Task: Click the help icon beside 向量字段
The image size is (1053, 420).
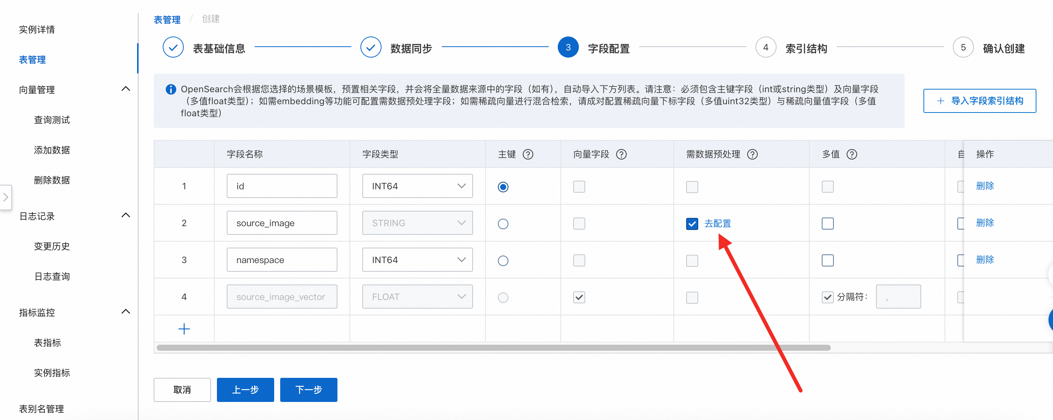Action: click(621, 154)
